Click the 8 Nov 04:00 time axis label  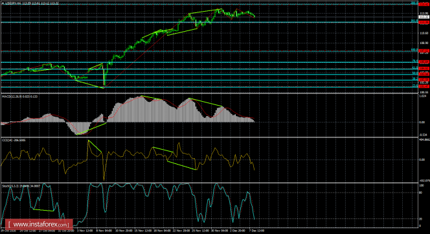[104, 231]
